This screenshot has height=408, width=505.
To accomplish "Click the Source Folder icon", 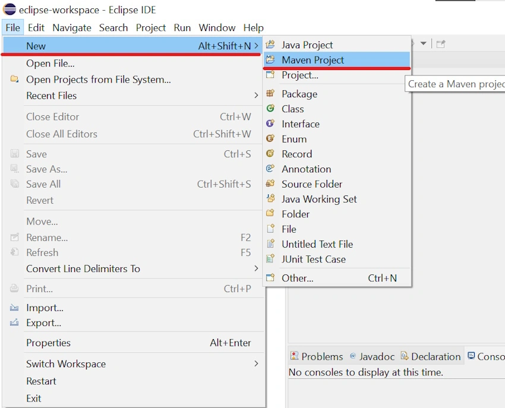I will (270, 184).
